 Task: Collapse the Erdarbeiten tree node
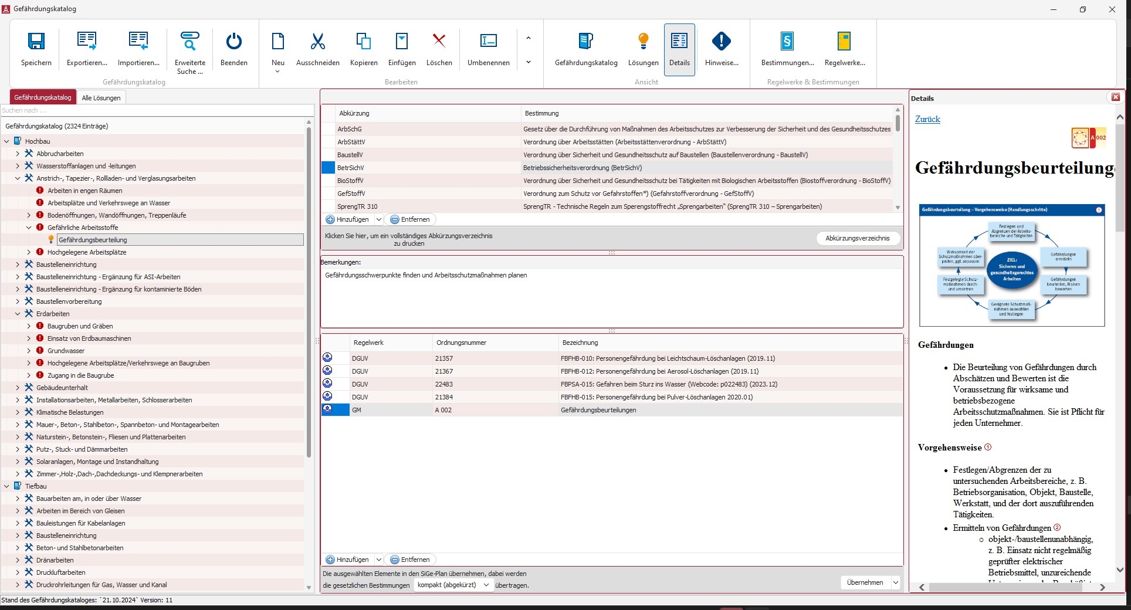pos(18,314)
